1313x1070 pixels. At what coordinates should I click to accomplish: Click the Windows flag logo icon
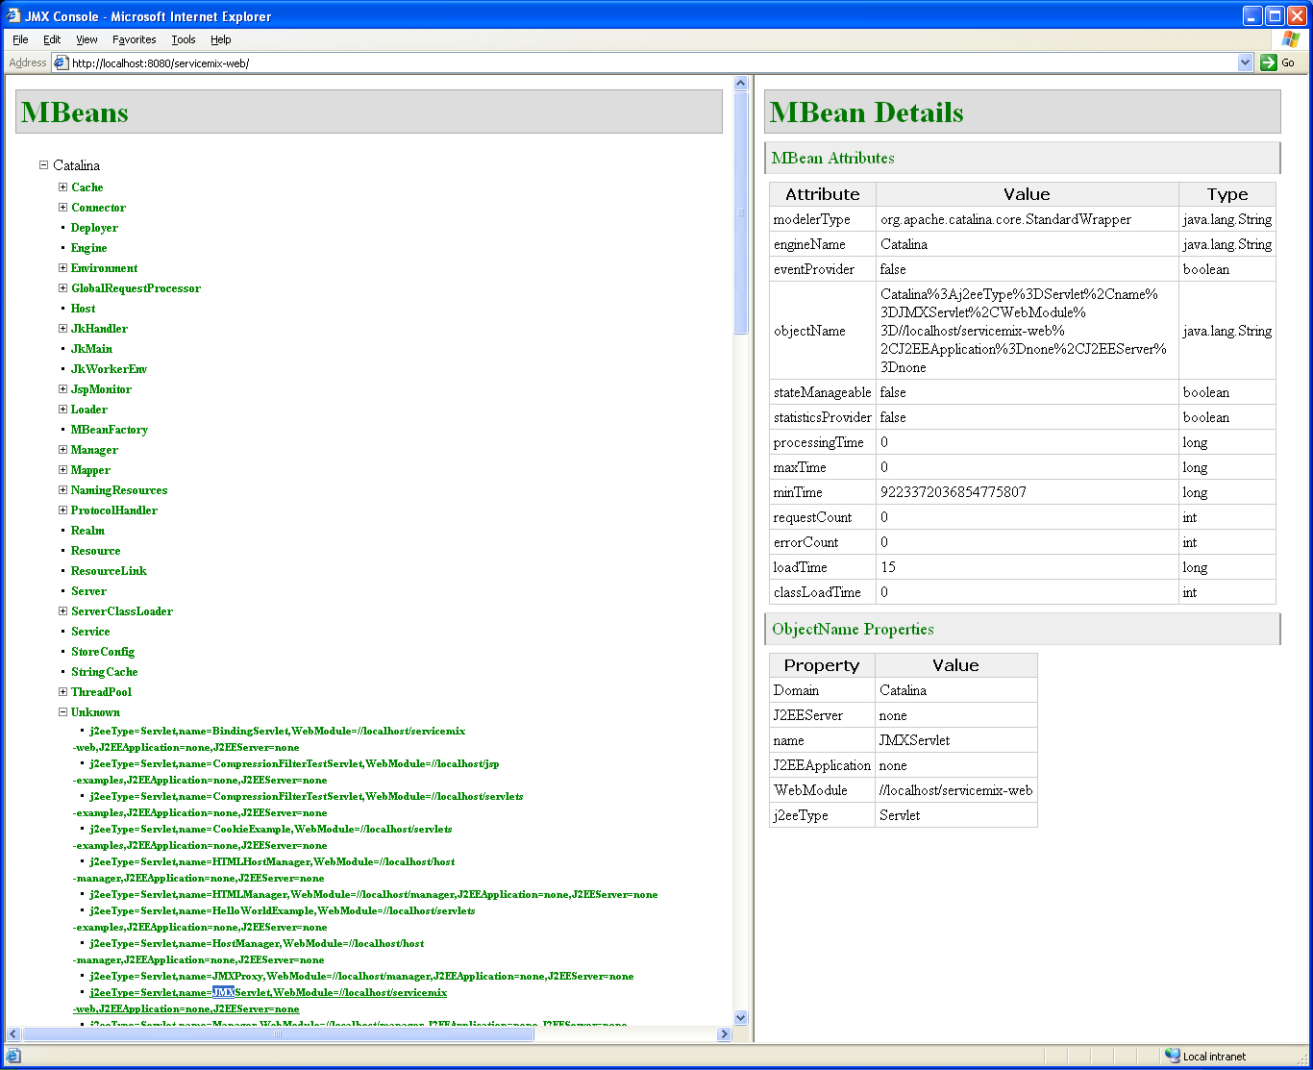tap(1291, 39)
